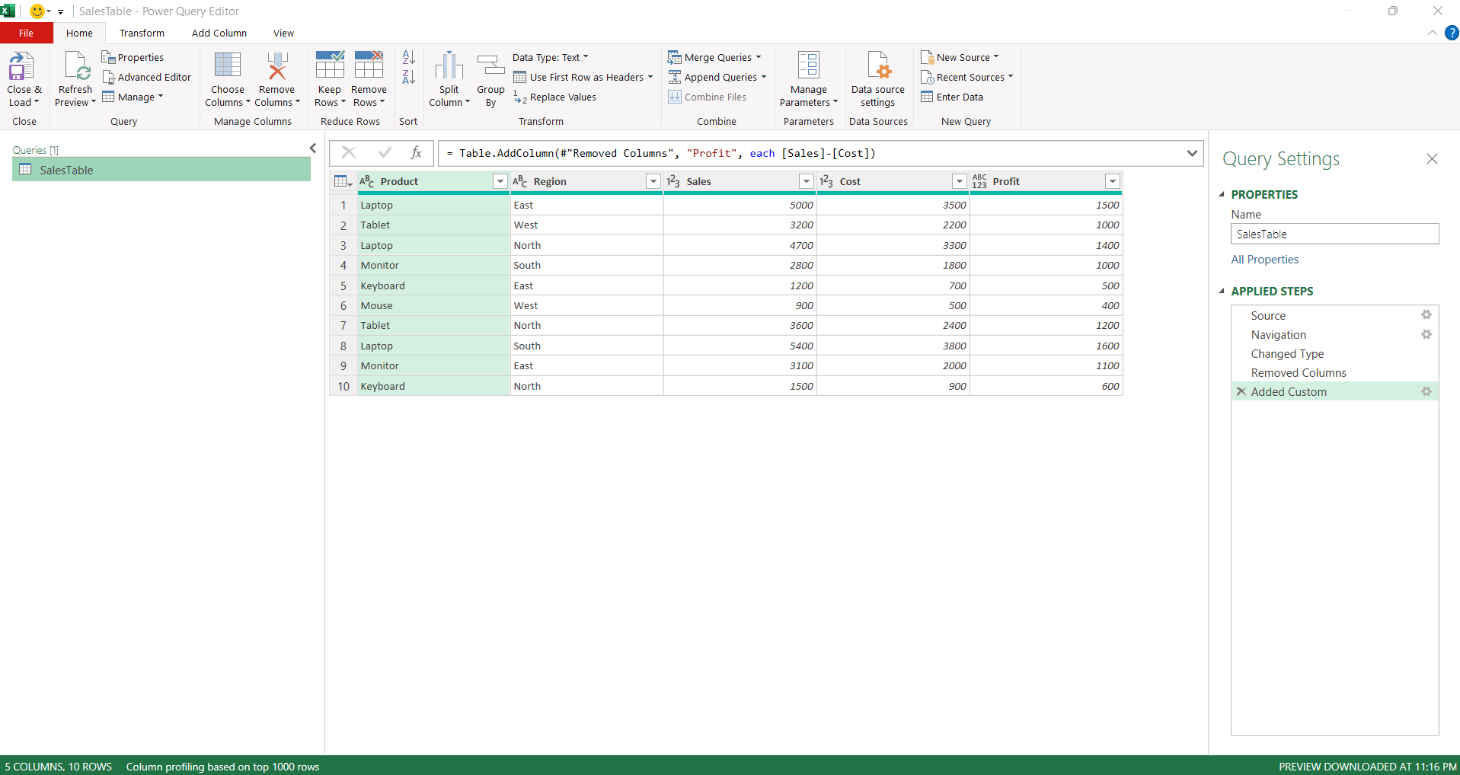Click the Close & Load icon
This screenshot has width=1460, height=775.
pyautogui.click(x=22, y=66)
